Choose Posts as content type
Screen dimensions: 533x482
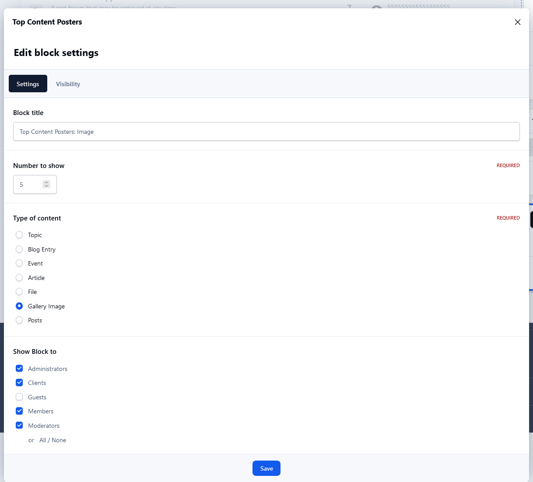[19, 320]
